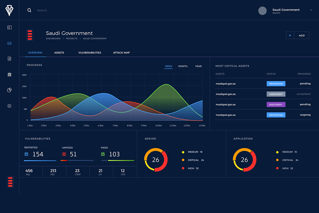
Task: Switch to the Assets tab
Action: pyautogui.click(x=59, y=53)
